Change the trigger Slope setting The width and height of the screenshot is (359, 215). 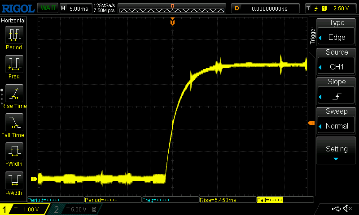pos(337,91)
